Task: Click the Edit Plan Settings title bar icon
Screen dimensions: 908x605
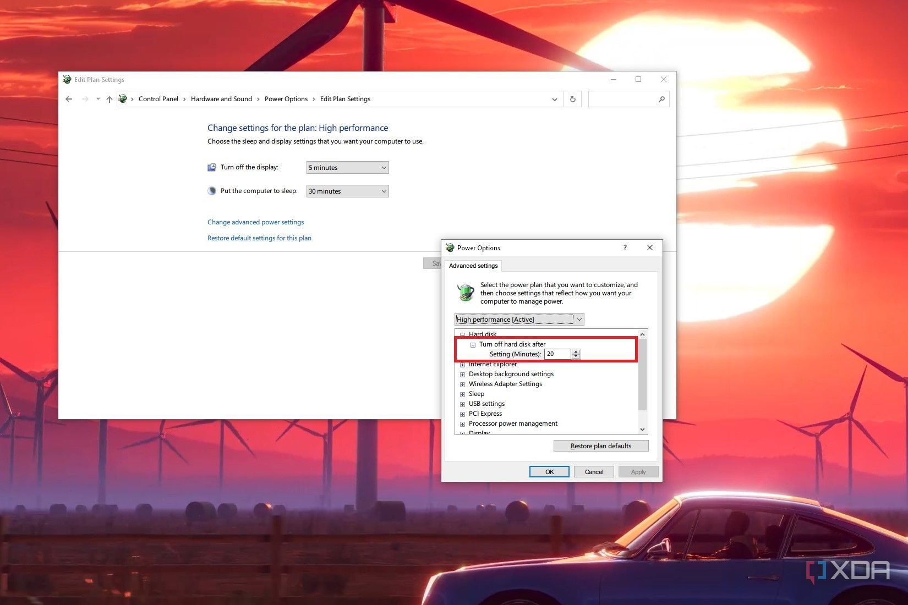Action: pyautogui.click(x=67, y=80)
